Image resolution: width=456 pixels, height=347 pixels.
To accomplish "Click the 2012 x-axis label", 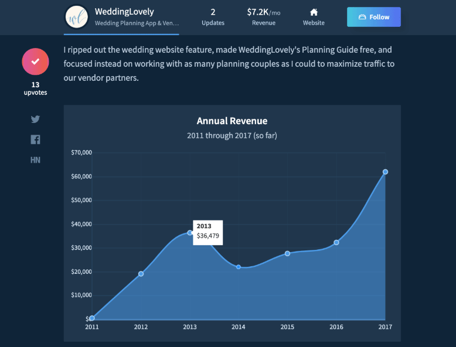I will click(x=141, y=327).
